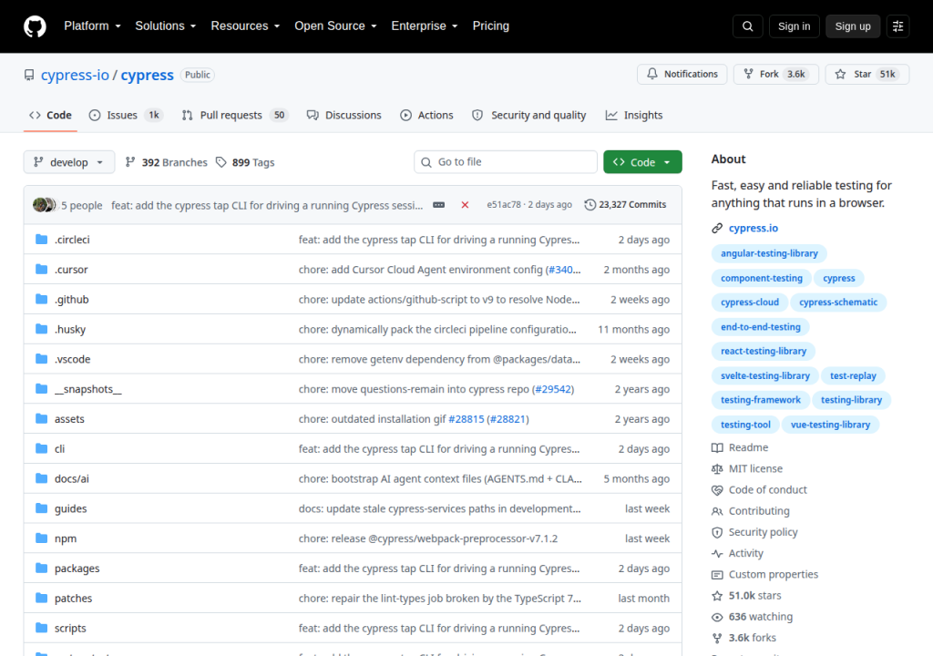Click the GitHub Octocat logo

tap(35, 26)
